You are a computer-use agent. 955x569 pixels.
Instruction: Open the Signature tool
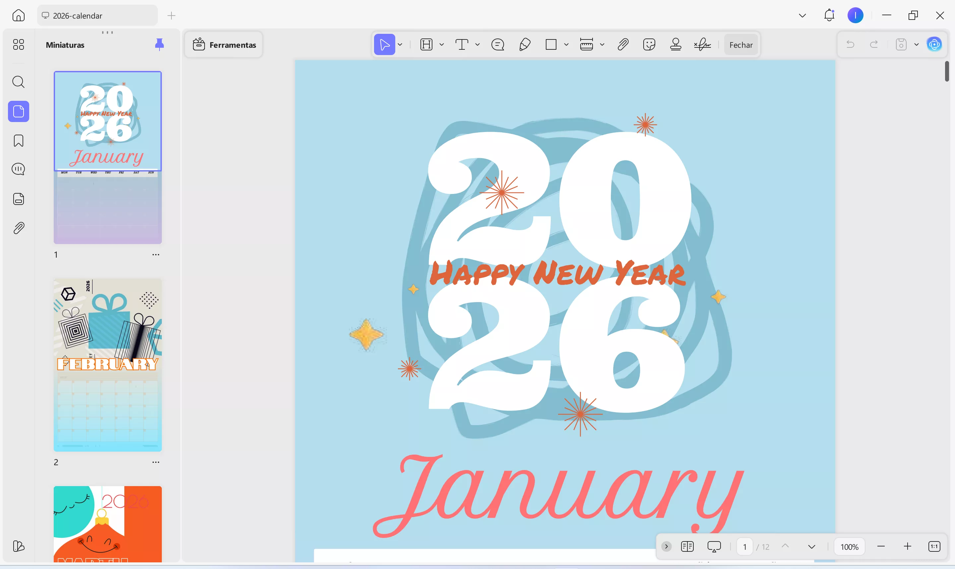[x=702, y=45]
